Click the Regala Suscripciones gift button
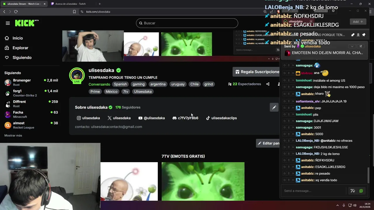 point(256,72)
